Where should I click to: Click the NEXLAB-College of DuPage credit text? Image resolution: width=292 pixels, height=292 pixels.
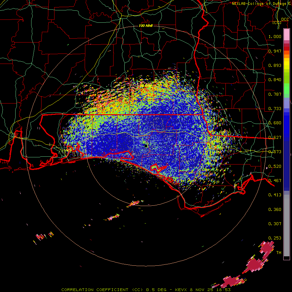pos(262,4)
